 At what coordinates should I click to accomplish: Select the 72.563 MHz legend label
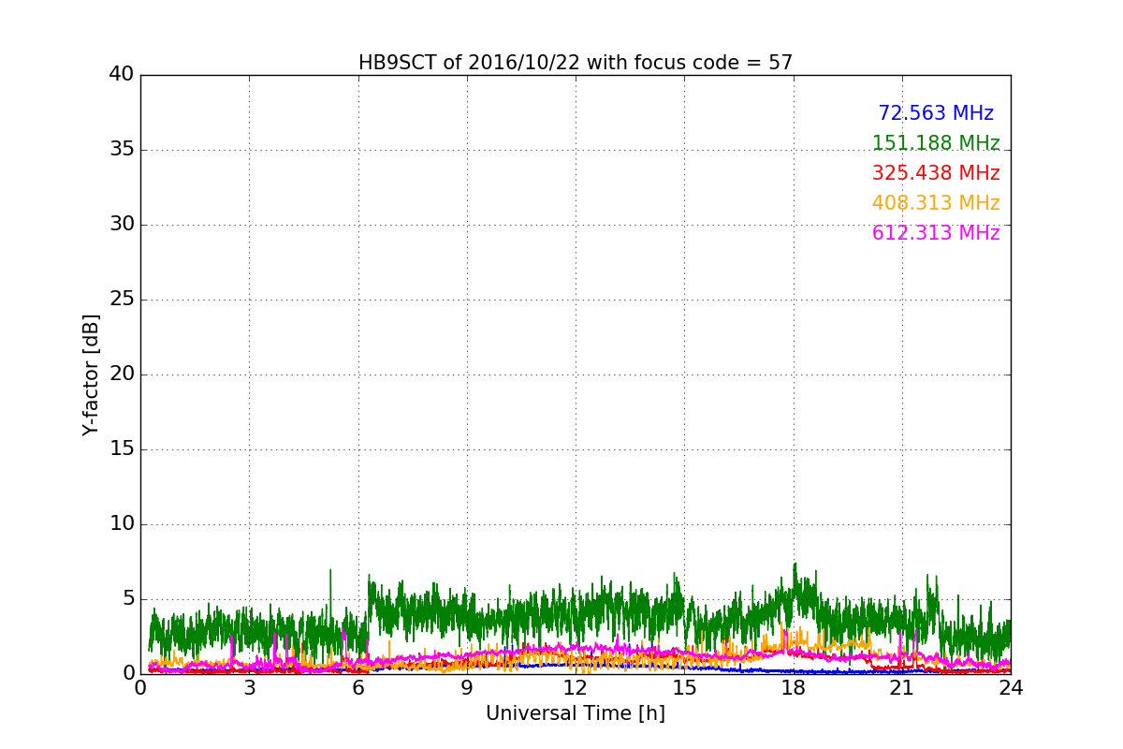click(x=936, y=113)
